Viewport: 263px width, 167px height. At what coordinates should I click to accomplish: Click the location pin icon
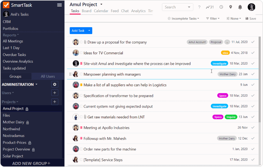click(230, 7)
